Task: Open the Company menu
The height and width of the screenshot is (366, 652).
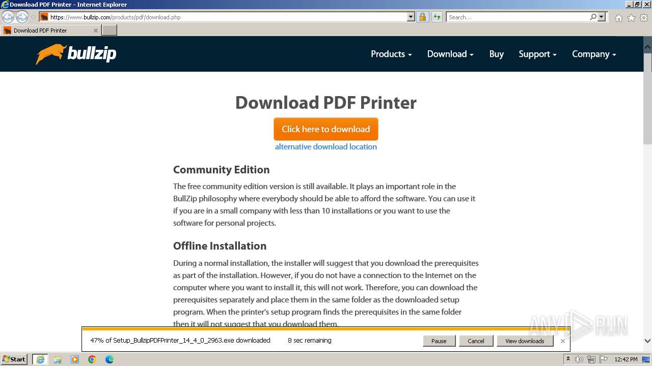Action: pos(594,54)
